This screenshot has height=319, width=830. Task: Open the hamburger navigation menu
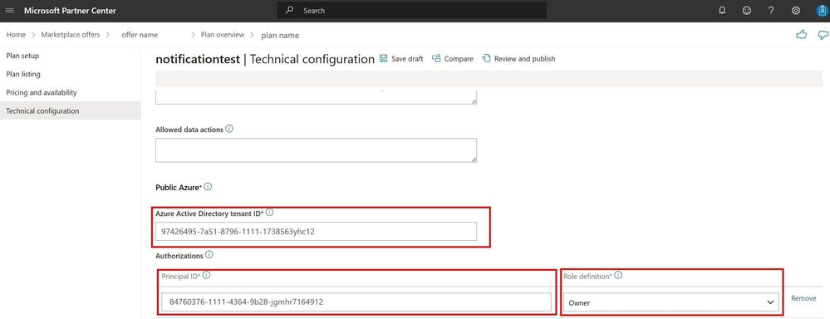tap(9, 11)
